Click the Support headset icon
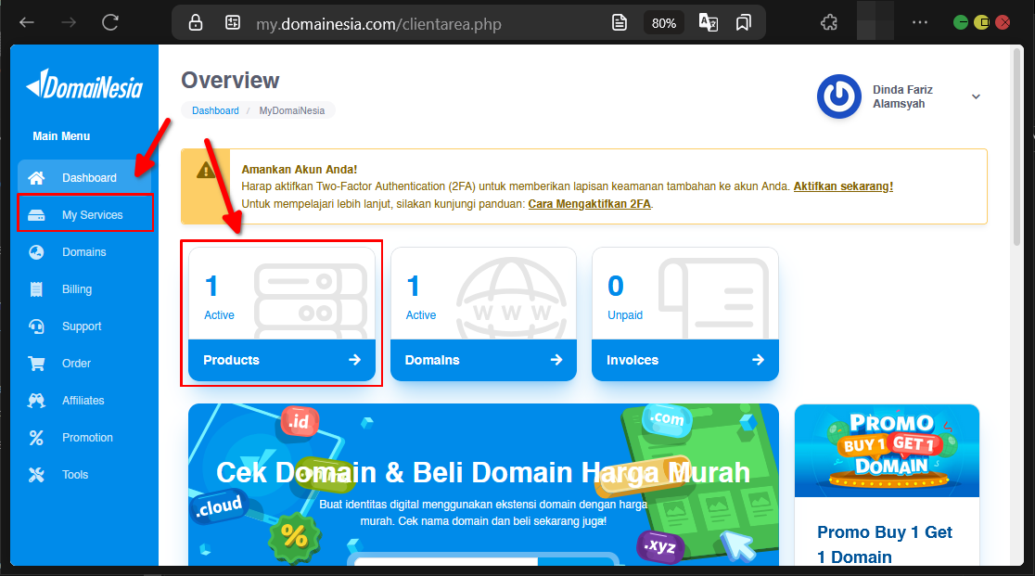Viewport: 1035px width, 576px height. pos(36,326)
